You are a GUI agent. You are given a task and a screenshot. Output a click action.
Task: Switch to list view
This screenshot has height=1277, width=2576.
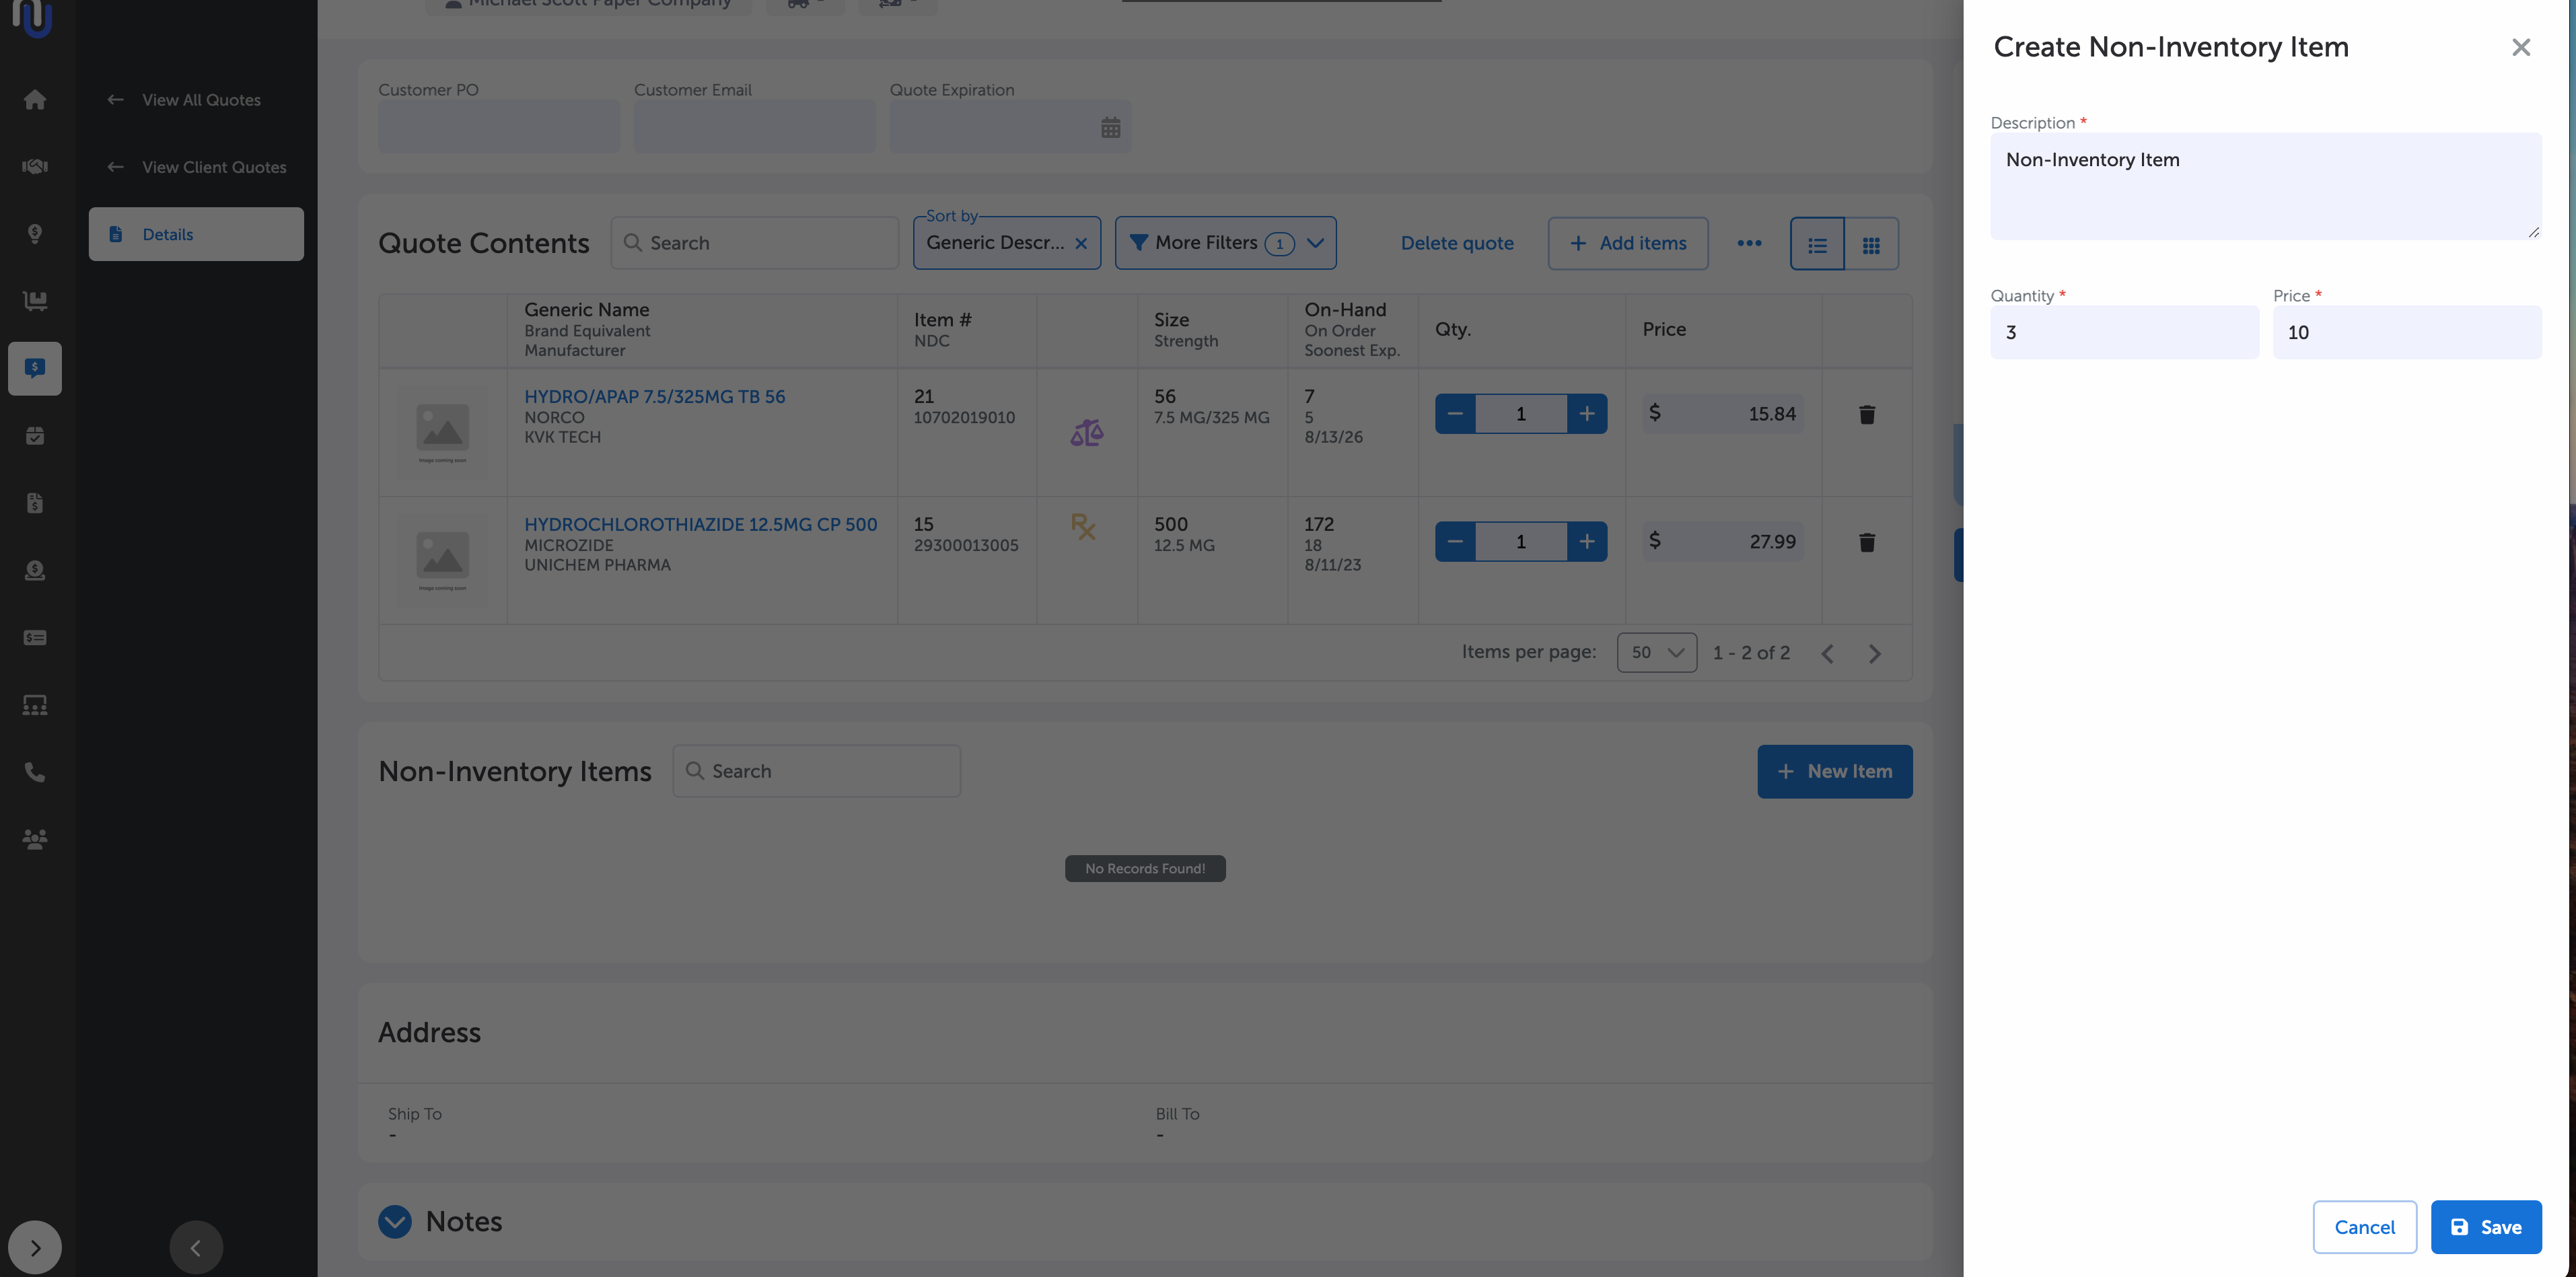[1817, 244]
